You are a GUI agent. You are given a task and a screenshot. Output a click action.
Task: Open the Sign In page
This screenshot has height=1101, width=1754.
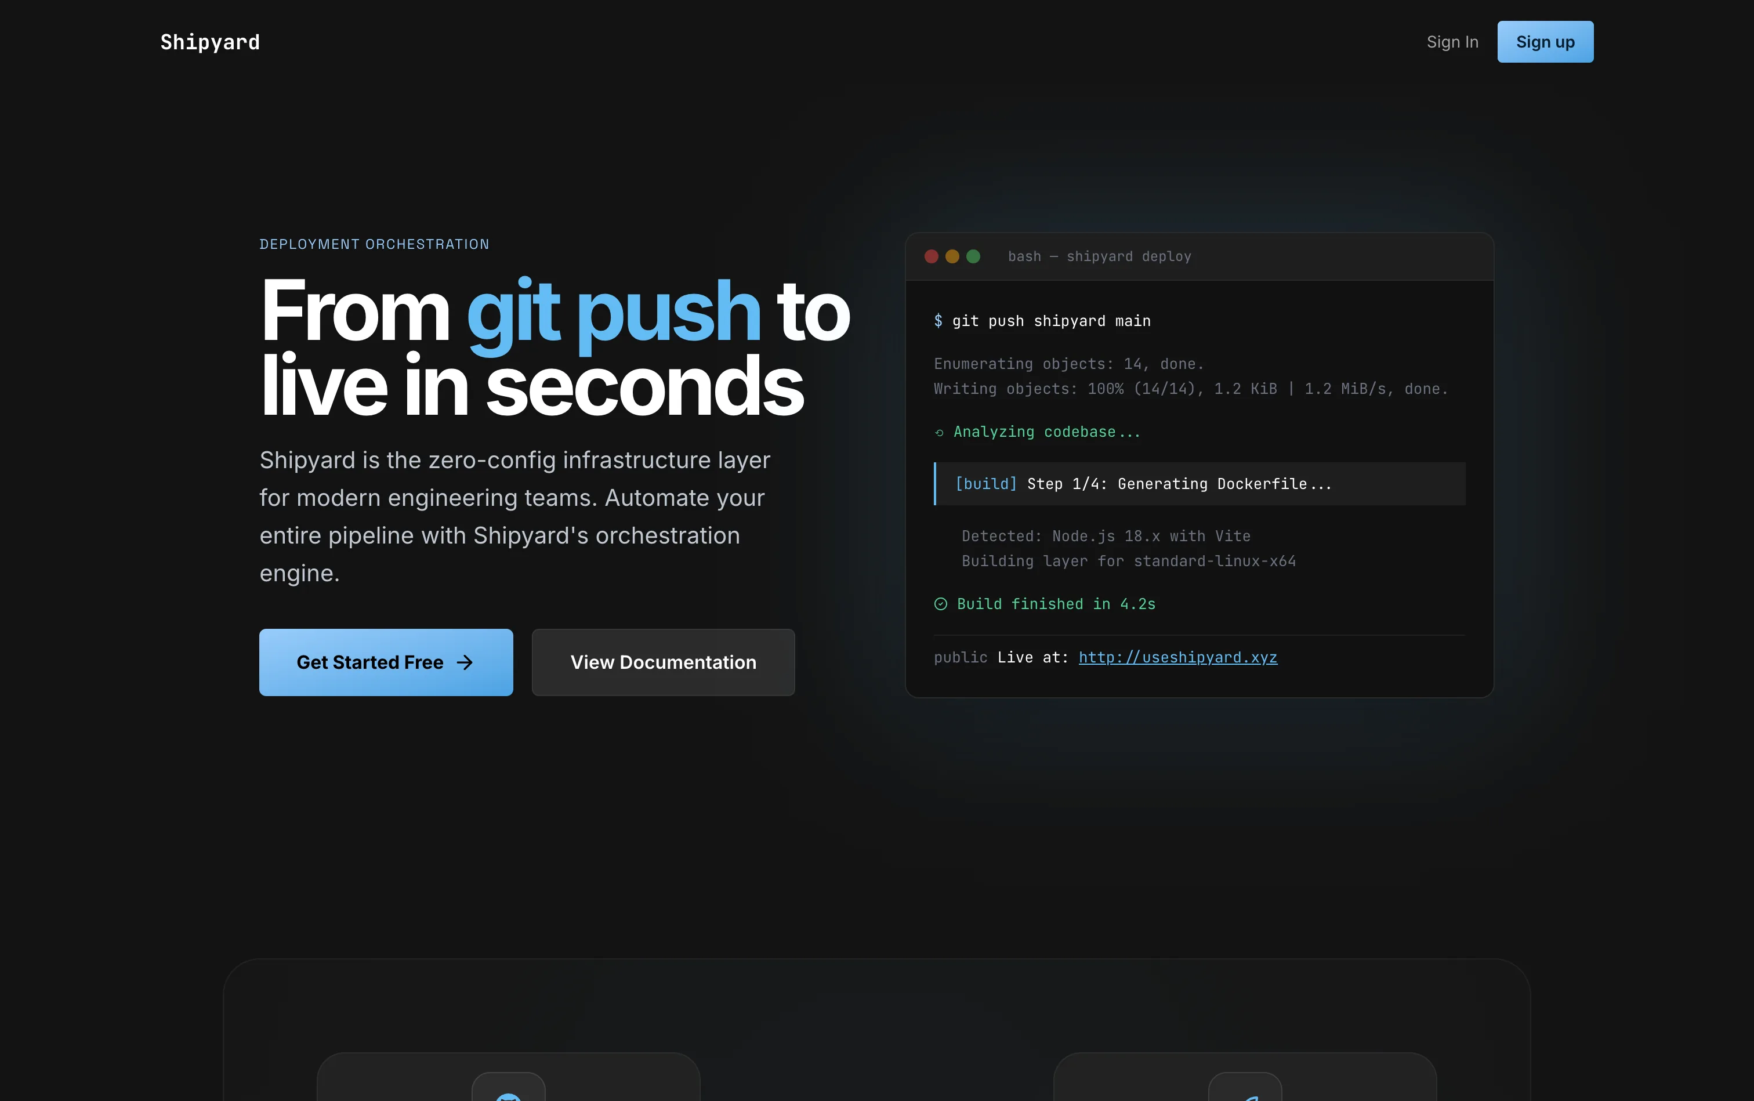point(1452,42)
